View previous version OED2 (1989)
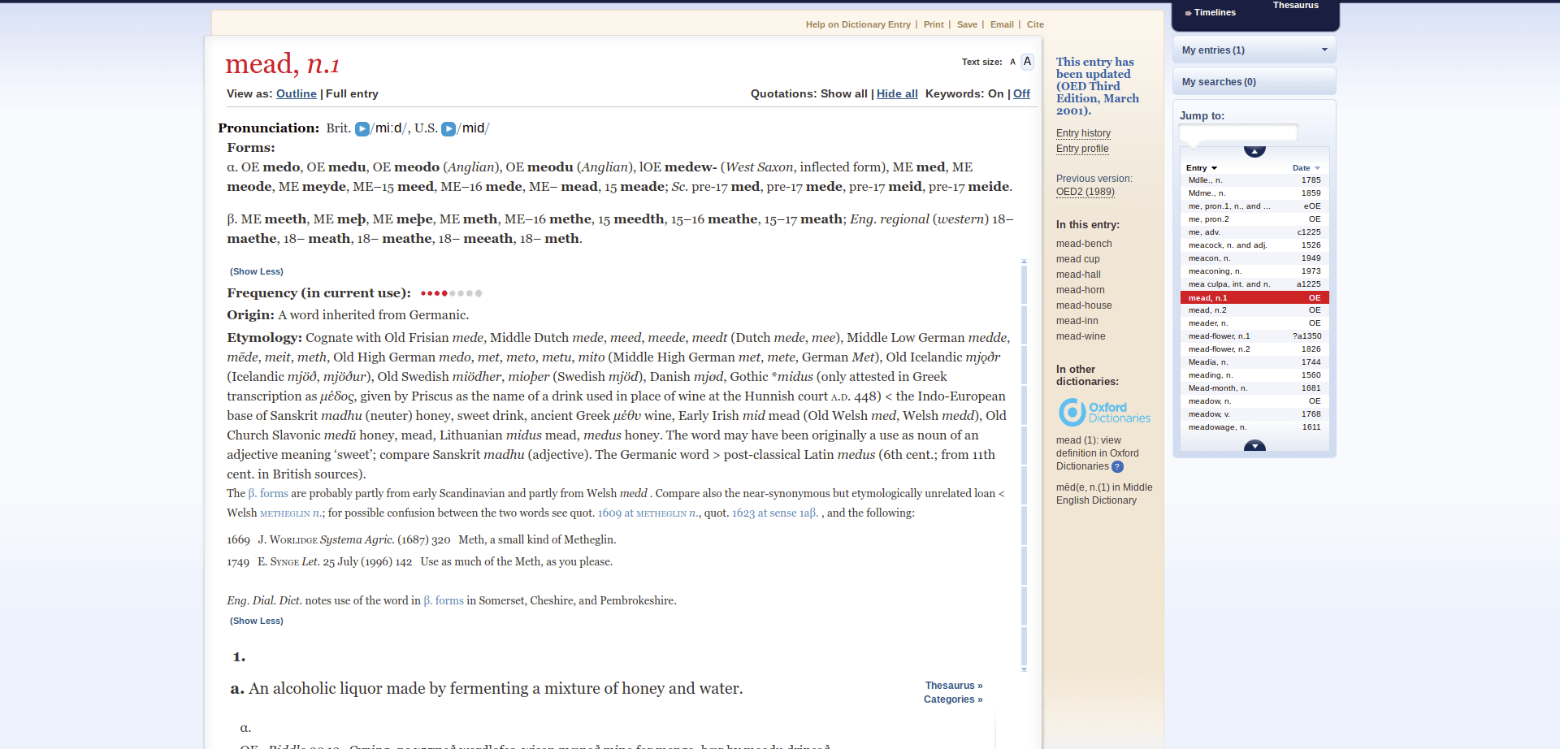This screenshot has height=749, width=1560. click(1085, 192)
